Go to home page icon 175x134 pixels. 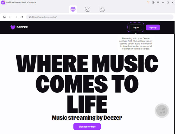tap(4, 17)
